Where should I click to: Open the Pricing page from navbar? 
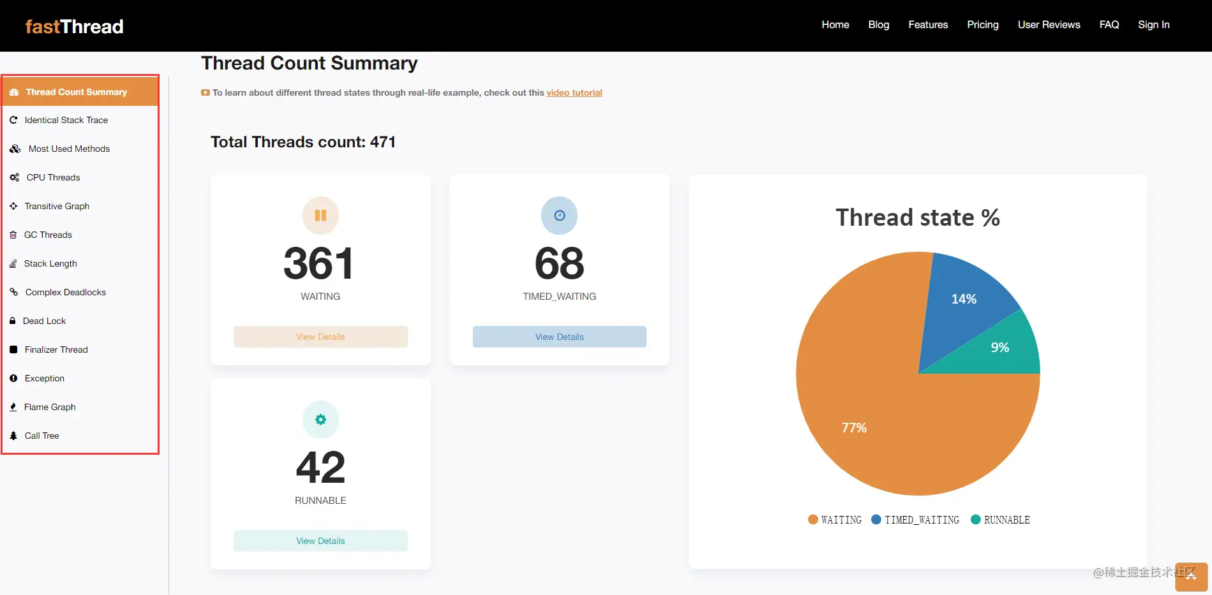[x=983, y=25]
